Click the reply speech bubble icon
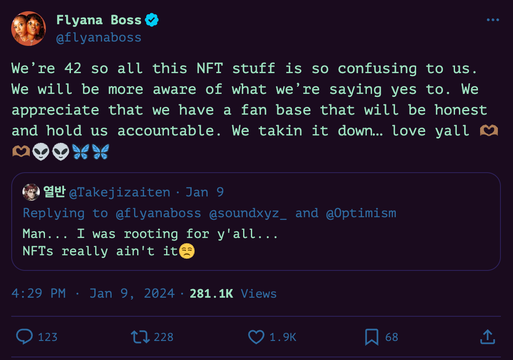513x360 pixels. [24, 337]
